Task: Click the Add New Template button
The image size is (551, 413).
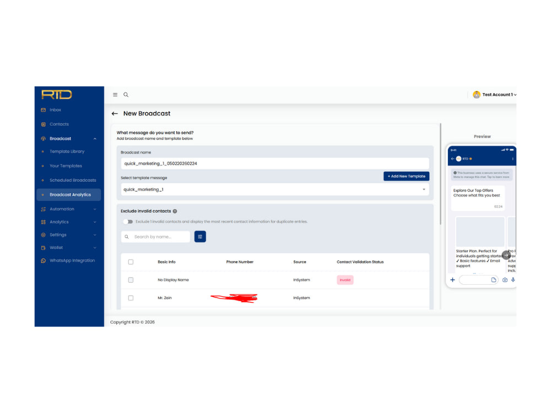Action: point(406,176)
